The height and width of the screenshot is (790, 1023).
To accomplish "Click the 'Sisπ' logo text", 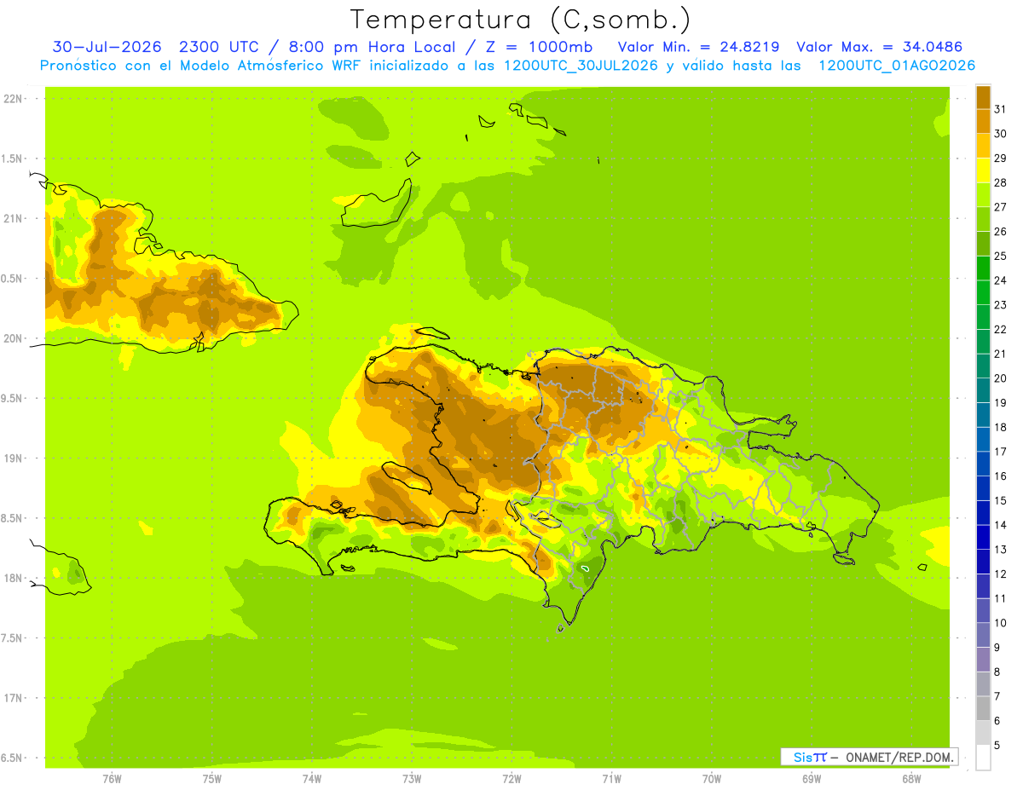I will coord(809,757).
